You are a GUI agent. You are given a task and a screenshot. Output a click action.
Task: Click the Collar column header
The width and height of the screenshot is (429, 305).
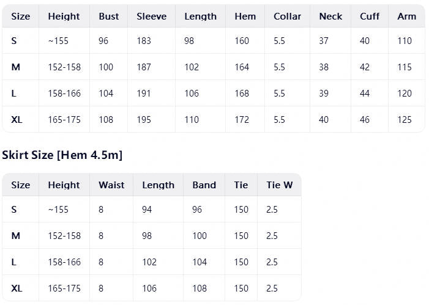287,17
